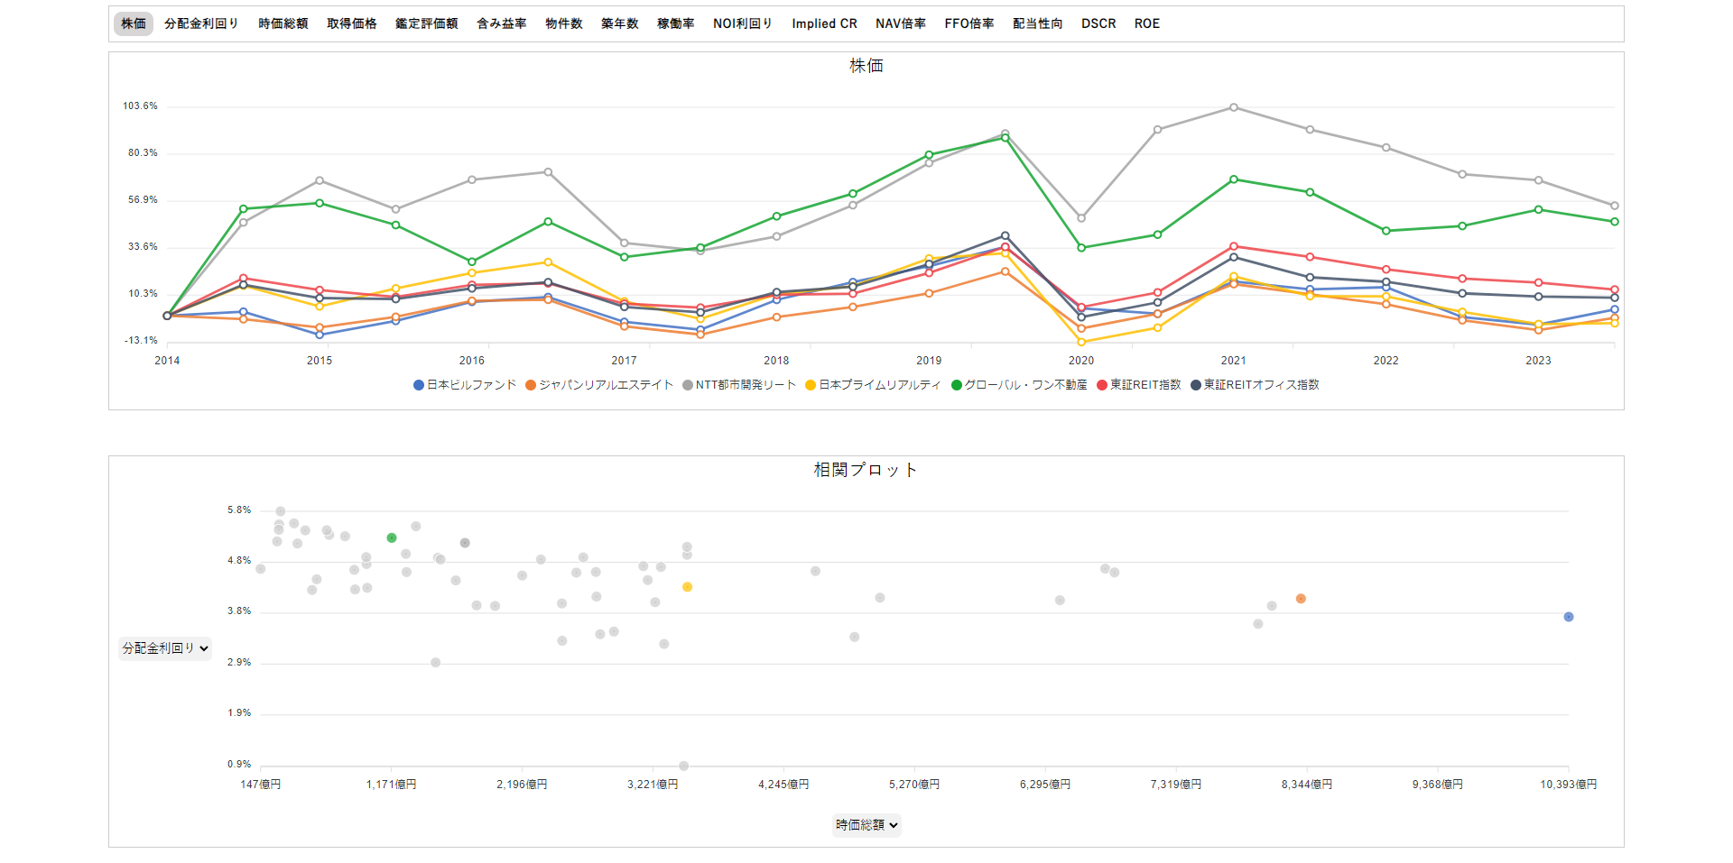Click the 相関プロット chart title

pyautogui.click(x=866, y=470)
